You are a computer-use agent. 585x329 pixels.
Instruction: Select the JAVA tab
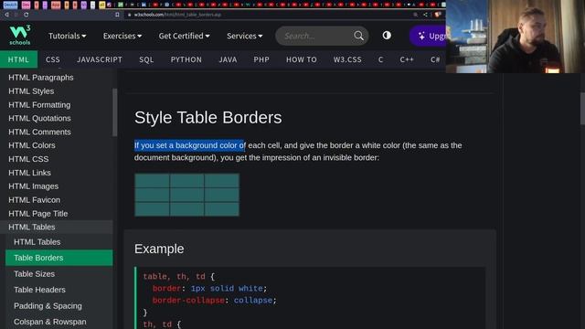228,59
